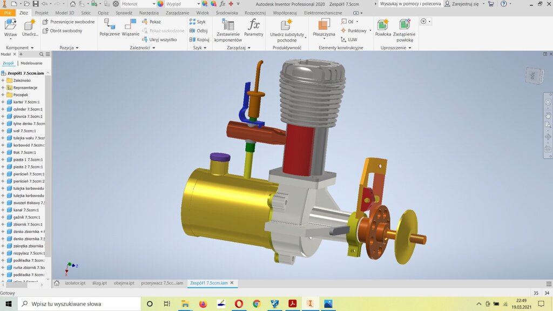
Task: Expand the Zależności folder node
Action: (3, 80)
